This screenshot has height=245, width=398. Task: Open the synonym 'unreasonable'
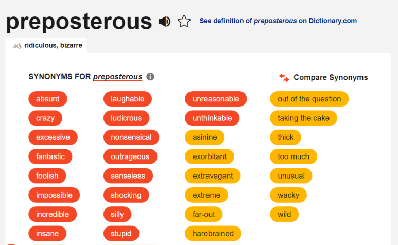tap(216, 99)
